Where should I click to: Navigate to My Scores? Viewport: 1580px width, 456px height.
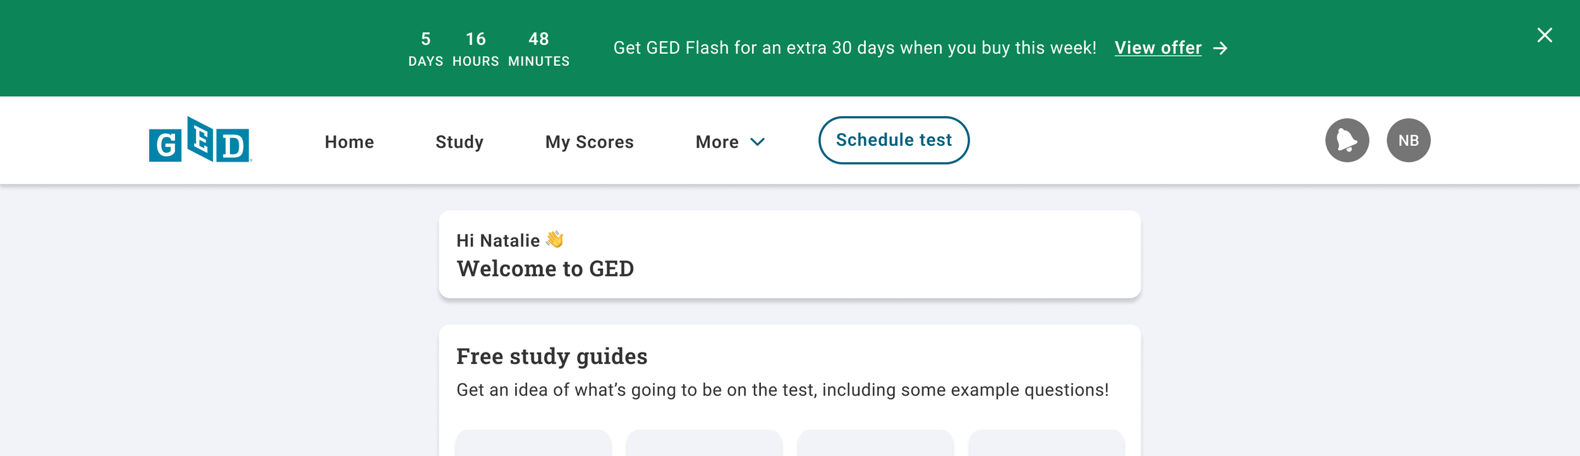(x=589, y=142)
